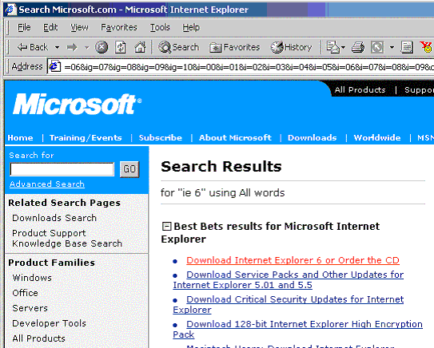This screenshot has width=434, height=348.
Task: Click the GO search button
Action: pos(129,169)
